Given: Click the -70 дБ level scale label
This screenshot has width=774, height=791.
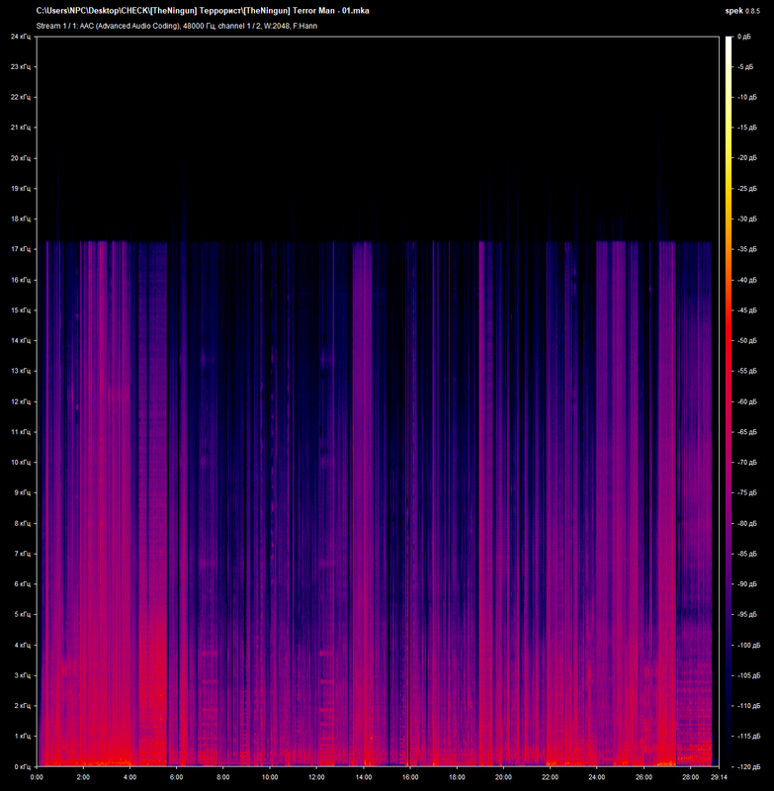Looking at the screenshot, I should [747, 462].
